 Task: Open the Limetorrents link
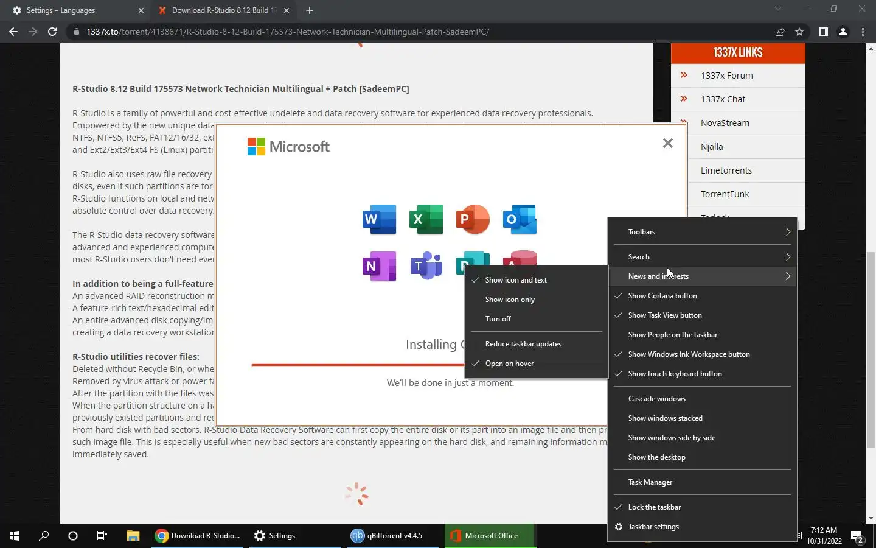click(x=726, y=170)
